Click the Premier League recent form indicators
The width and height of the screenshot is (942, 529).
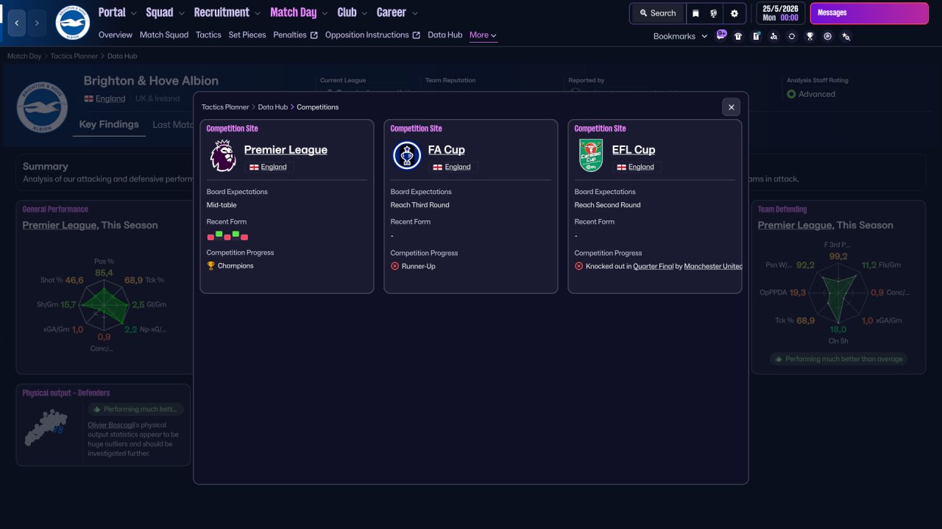pos(227,236)
